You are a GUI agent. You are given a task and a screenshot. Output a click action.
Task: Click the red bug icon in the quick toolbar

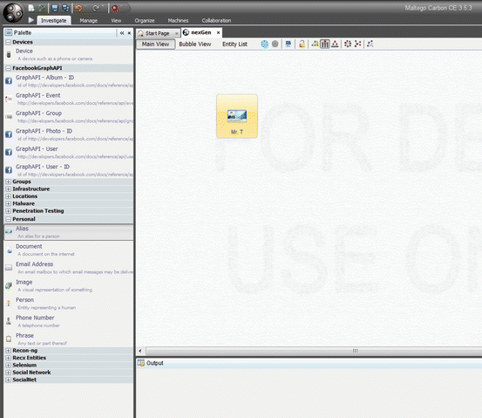point(115,9)
